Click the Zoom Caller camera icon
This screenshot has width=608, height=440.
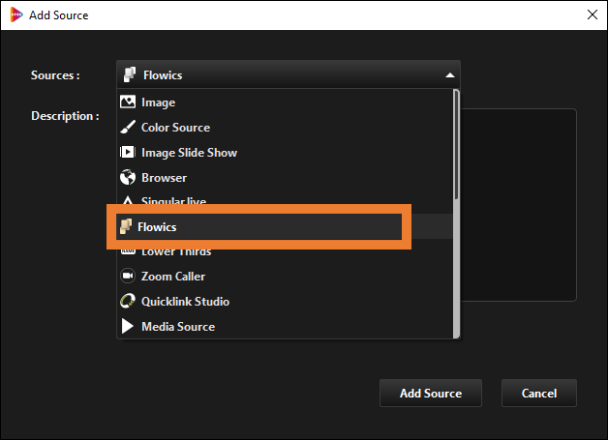pos(128,277)
